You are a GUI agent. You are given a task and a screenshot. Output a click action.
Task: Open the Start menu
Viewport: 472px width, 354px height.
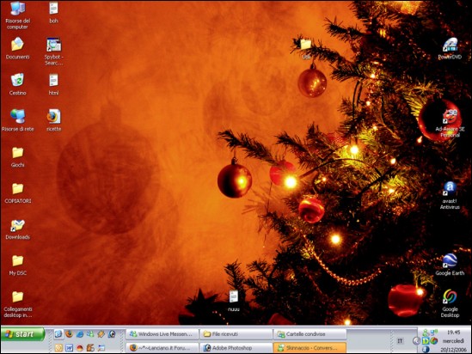coord(23,334)
